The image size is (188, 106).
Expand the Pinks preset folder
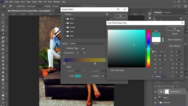tap(65, 32)
